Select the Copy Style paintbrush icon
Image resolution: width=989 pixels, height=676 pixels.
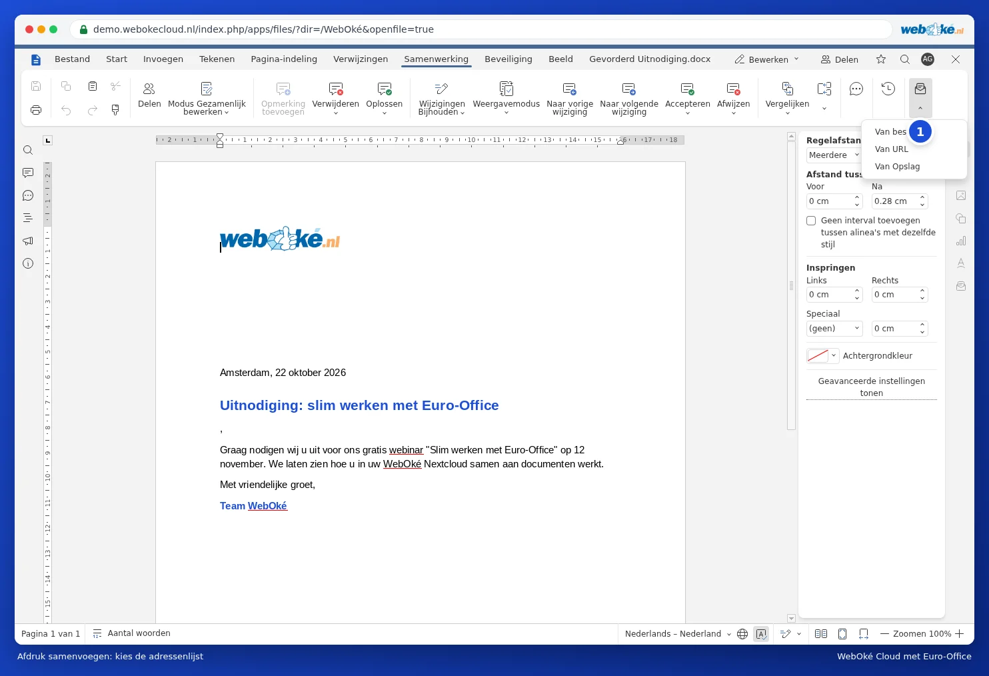tap(115, 110)
